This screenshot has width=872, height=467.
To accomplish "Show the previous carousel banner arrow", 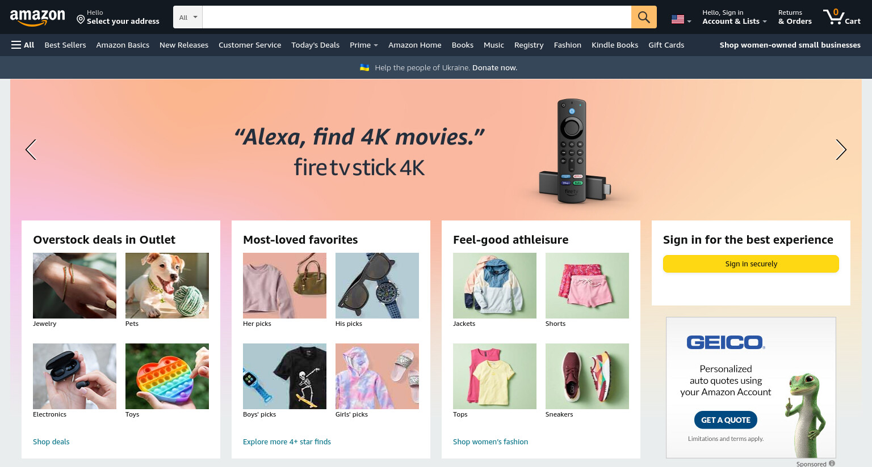I will 31,150.
